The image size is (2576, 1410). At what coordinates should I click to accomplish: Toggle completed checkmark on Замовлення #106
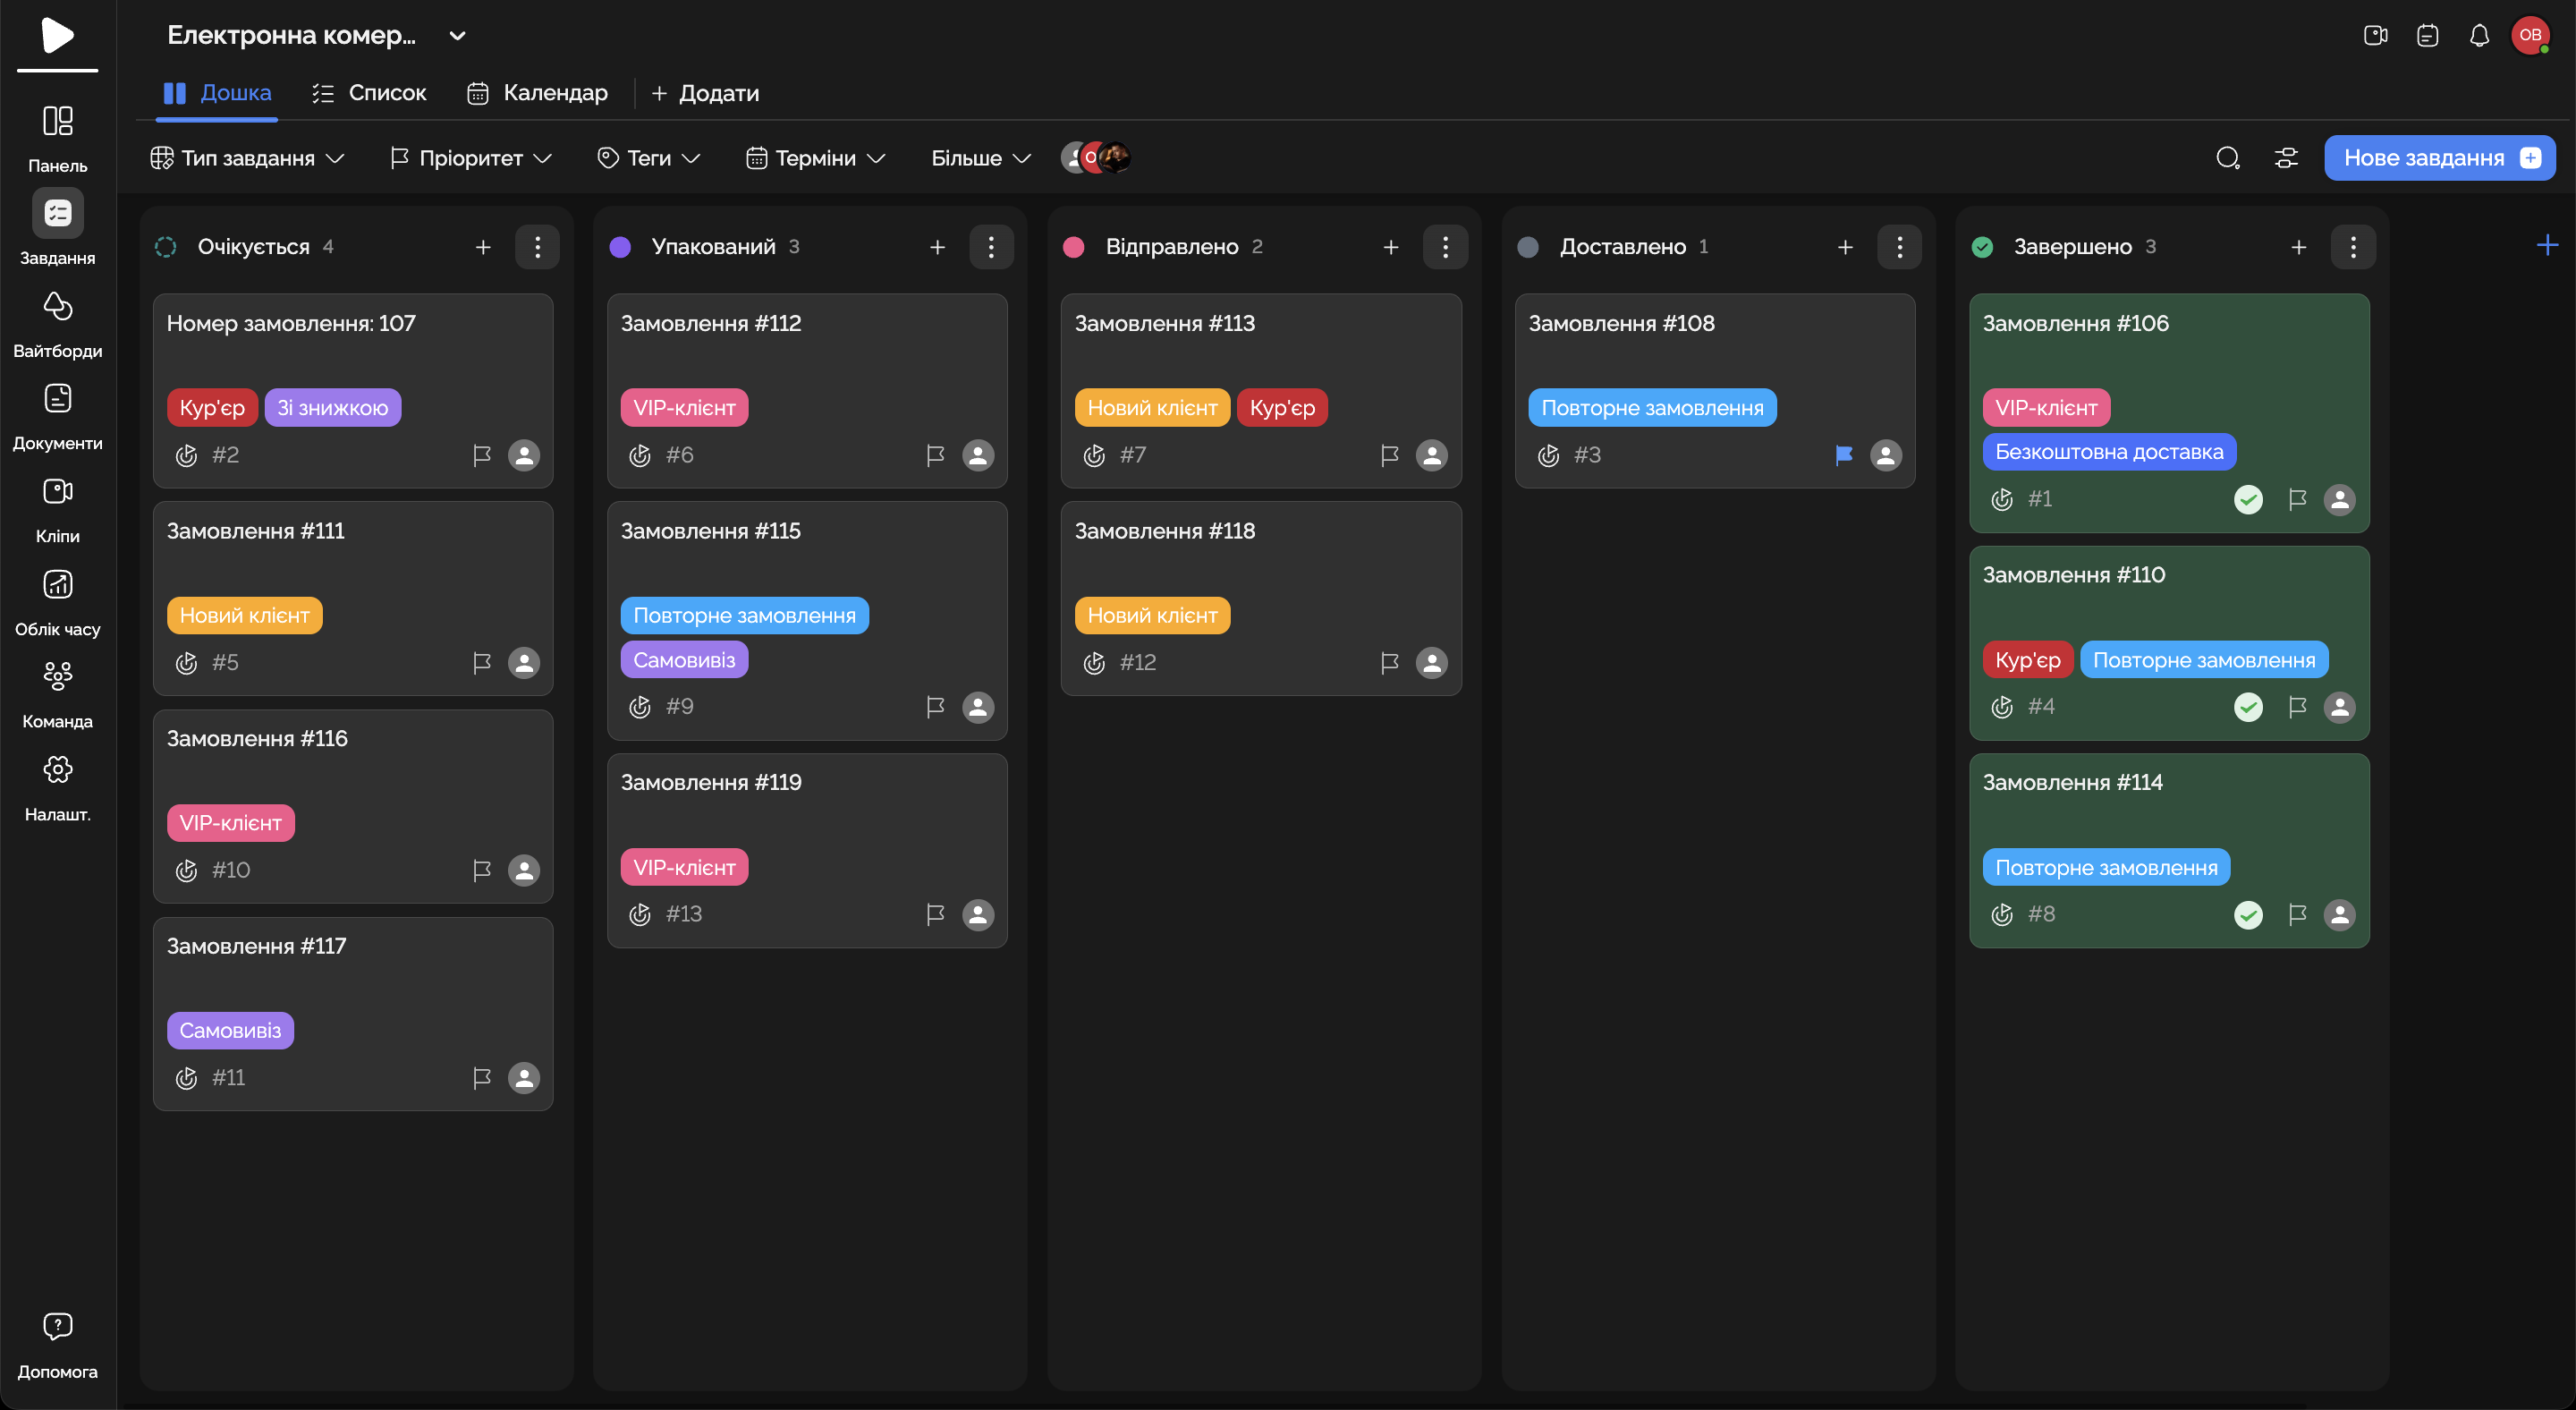coord(2248,500)
